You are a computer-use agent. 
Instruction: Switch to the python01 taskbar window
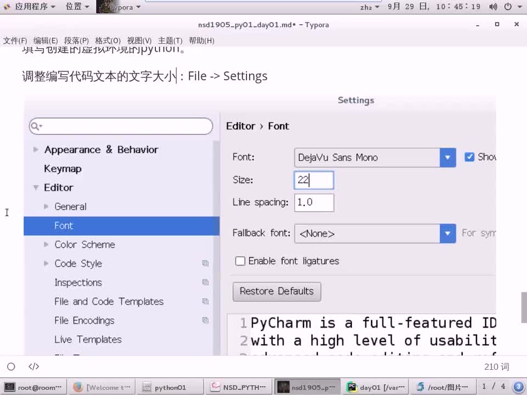170,387
